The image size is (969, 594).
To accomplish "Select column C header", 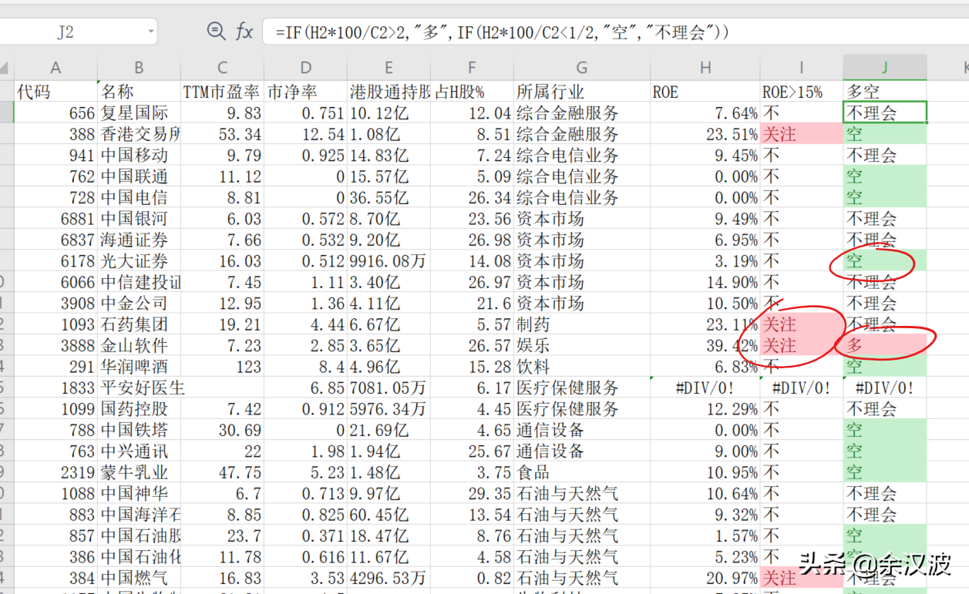I will pyautogui.click(x=222, y=67).
